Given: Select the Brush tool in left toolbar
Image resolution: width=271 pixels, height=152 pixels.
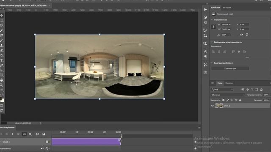Looking at the screenshot, I should click(x=2, y=41).
